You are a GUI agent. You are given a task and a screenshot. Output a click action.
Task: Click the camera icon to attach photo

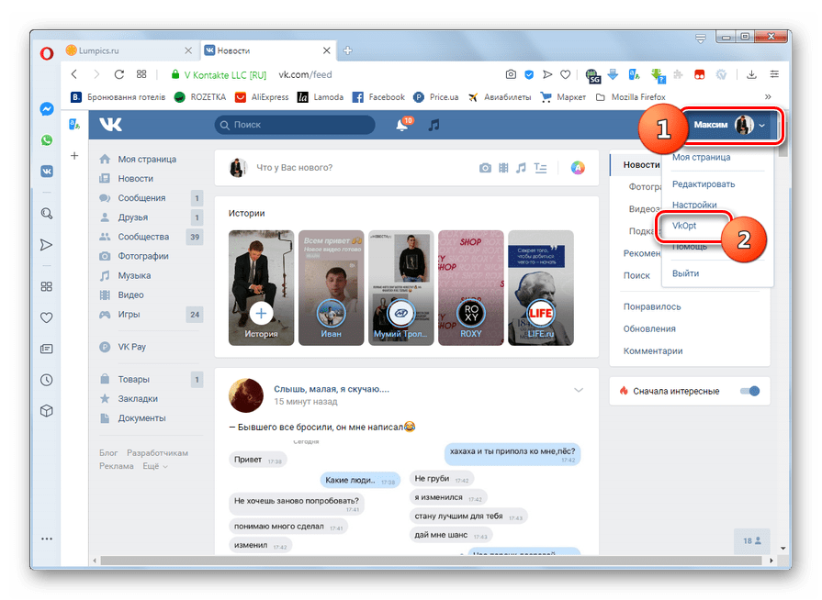484,168
